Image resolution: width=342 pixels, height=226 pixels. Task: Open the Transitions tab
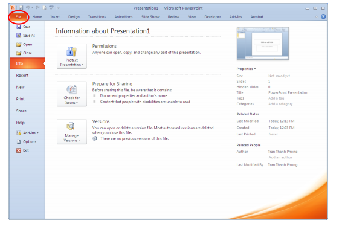coord(97,17)
